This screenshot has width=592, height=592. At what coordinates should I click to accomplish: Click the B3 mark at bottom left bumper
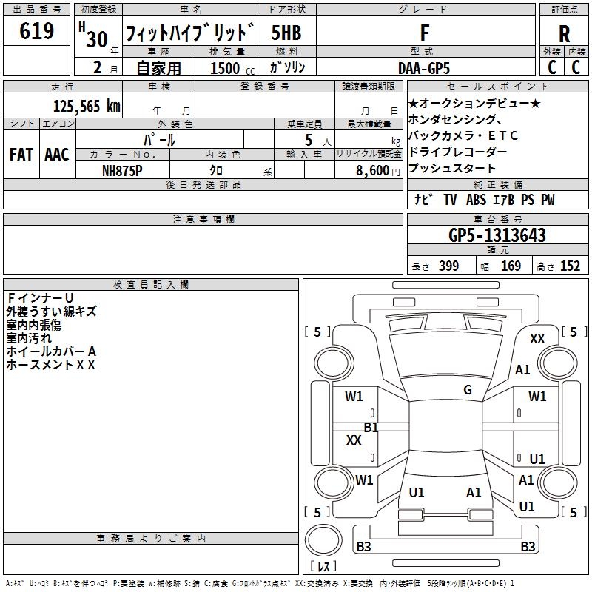[x=363, y=547]
